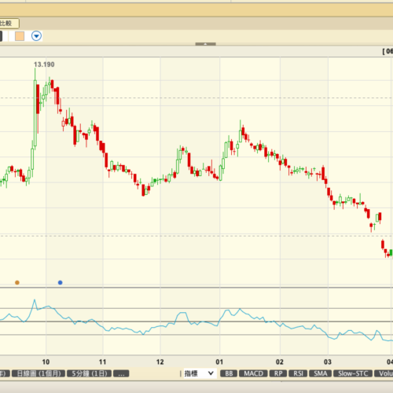Toggle the MACD indicator
The width and height of the screenshot is (393, 393).
tap(253, 373)
